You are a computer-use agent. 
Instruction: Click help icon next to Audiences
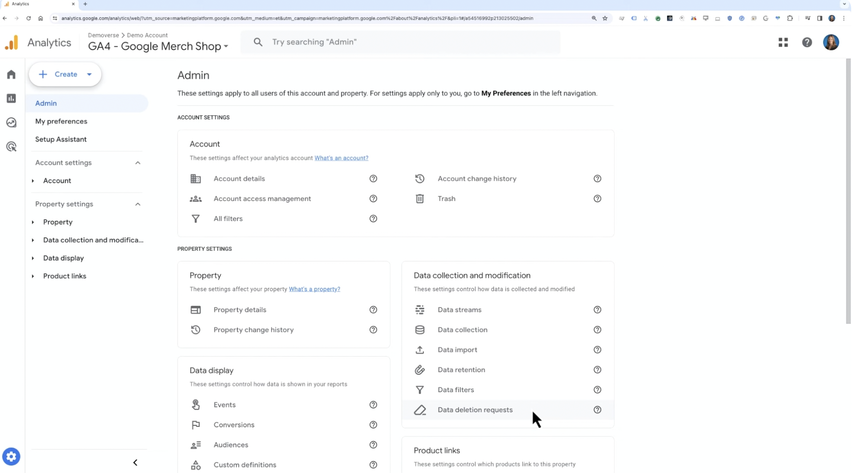[373, 445]
